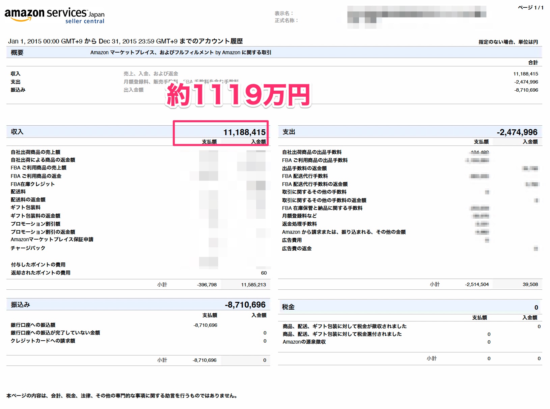
Task: Click the 税金 section header
Action: (x=288, y=307)
